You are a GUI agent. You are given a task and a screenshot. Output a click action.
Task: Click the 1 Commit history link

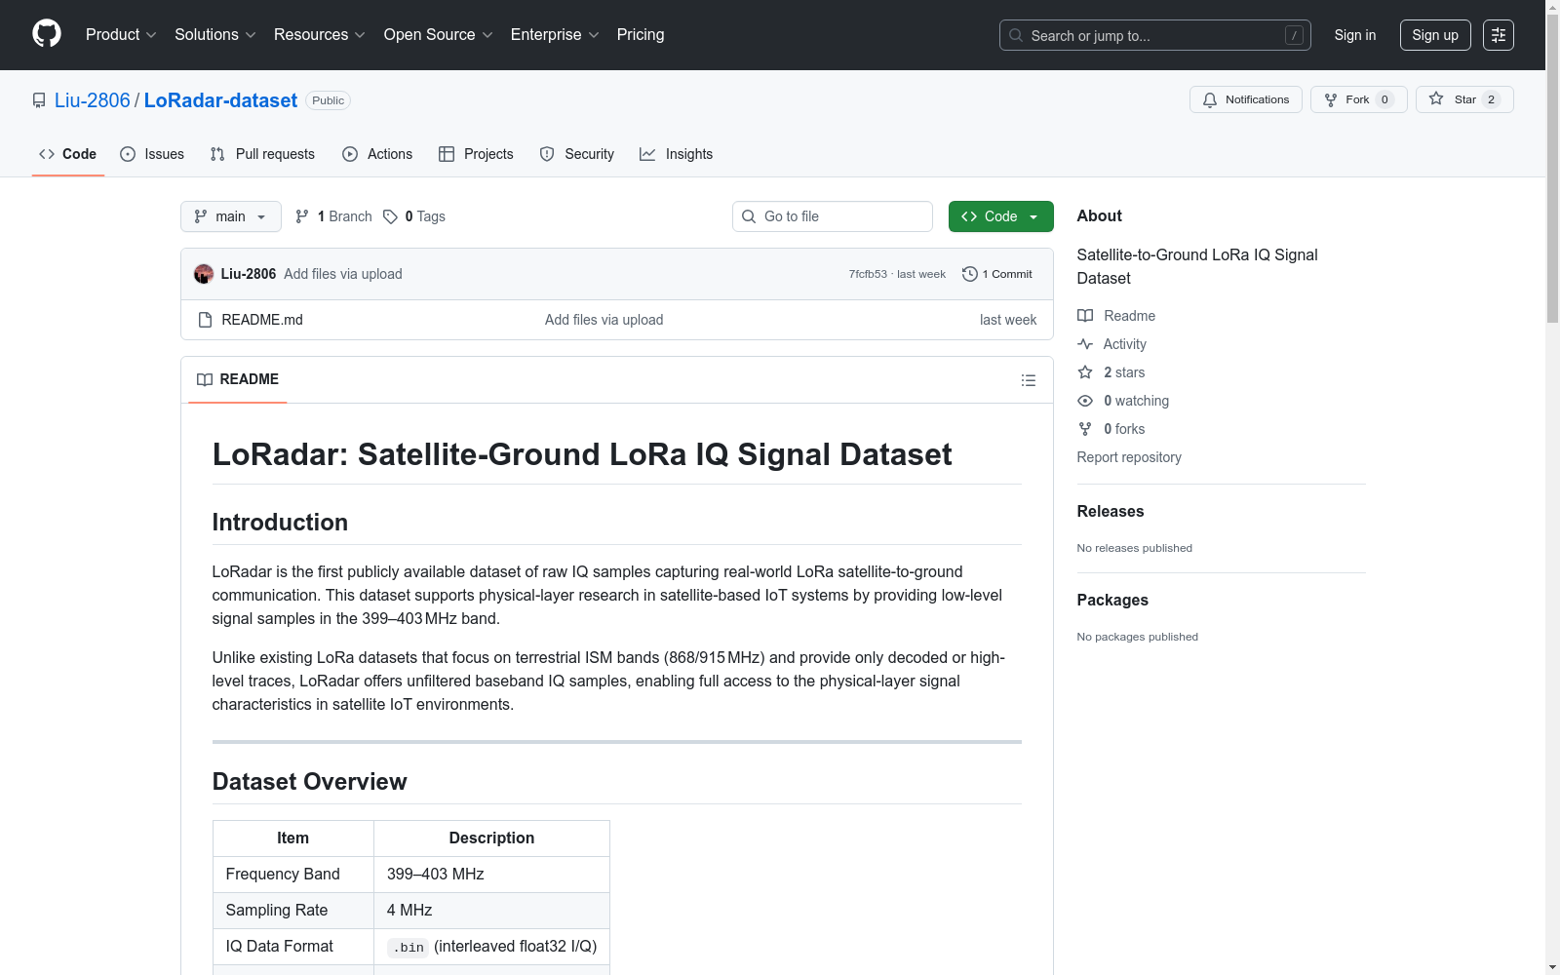[997, 274]
